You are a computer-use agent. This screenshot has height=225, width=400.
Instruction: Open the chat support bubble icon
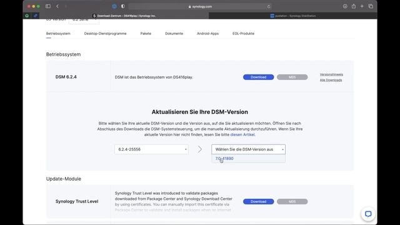coord(368,214)
